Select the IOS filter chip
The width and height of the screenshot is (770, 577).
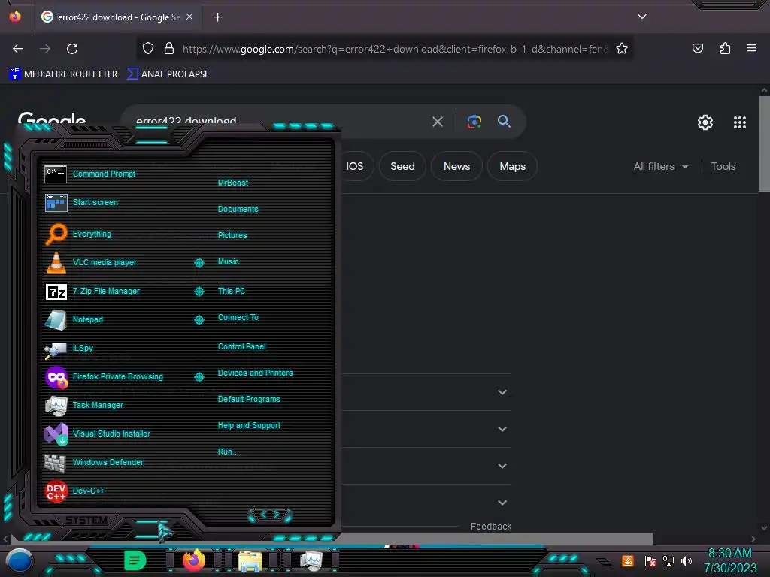pos(357,166)
